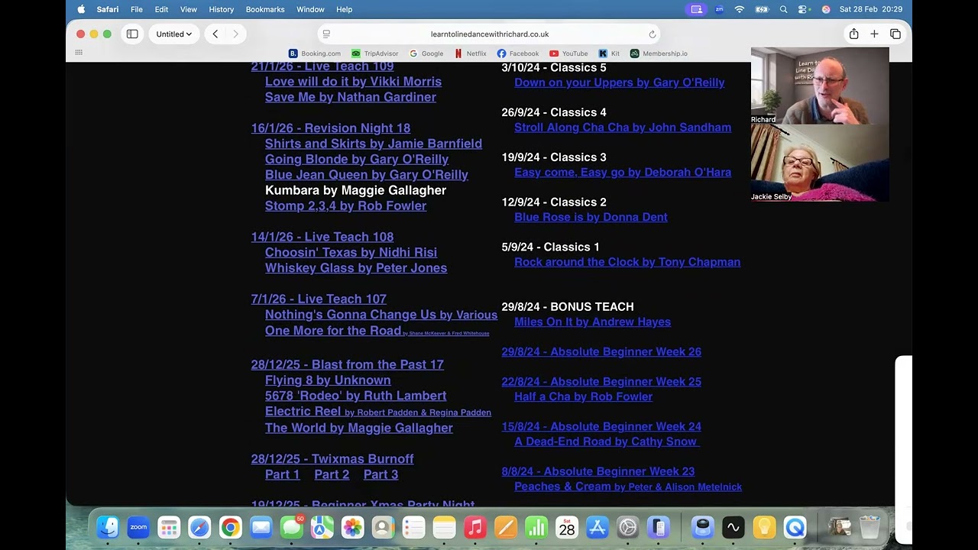Open Twixmas Burnoff 'Part 2' link
This screenshot has height=550, width=978.
pos(332,474)
